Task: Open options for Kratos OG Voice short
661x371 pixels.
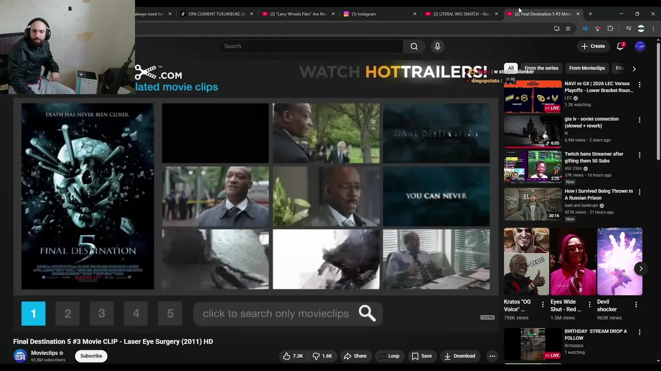Action: 543,305
